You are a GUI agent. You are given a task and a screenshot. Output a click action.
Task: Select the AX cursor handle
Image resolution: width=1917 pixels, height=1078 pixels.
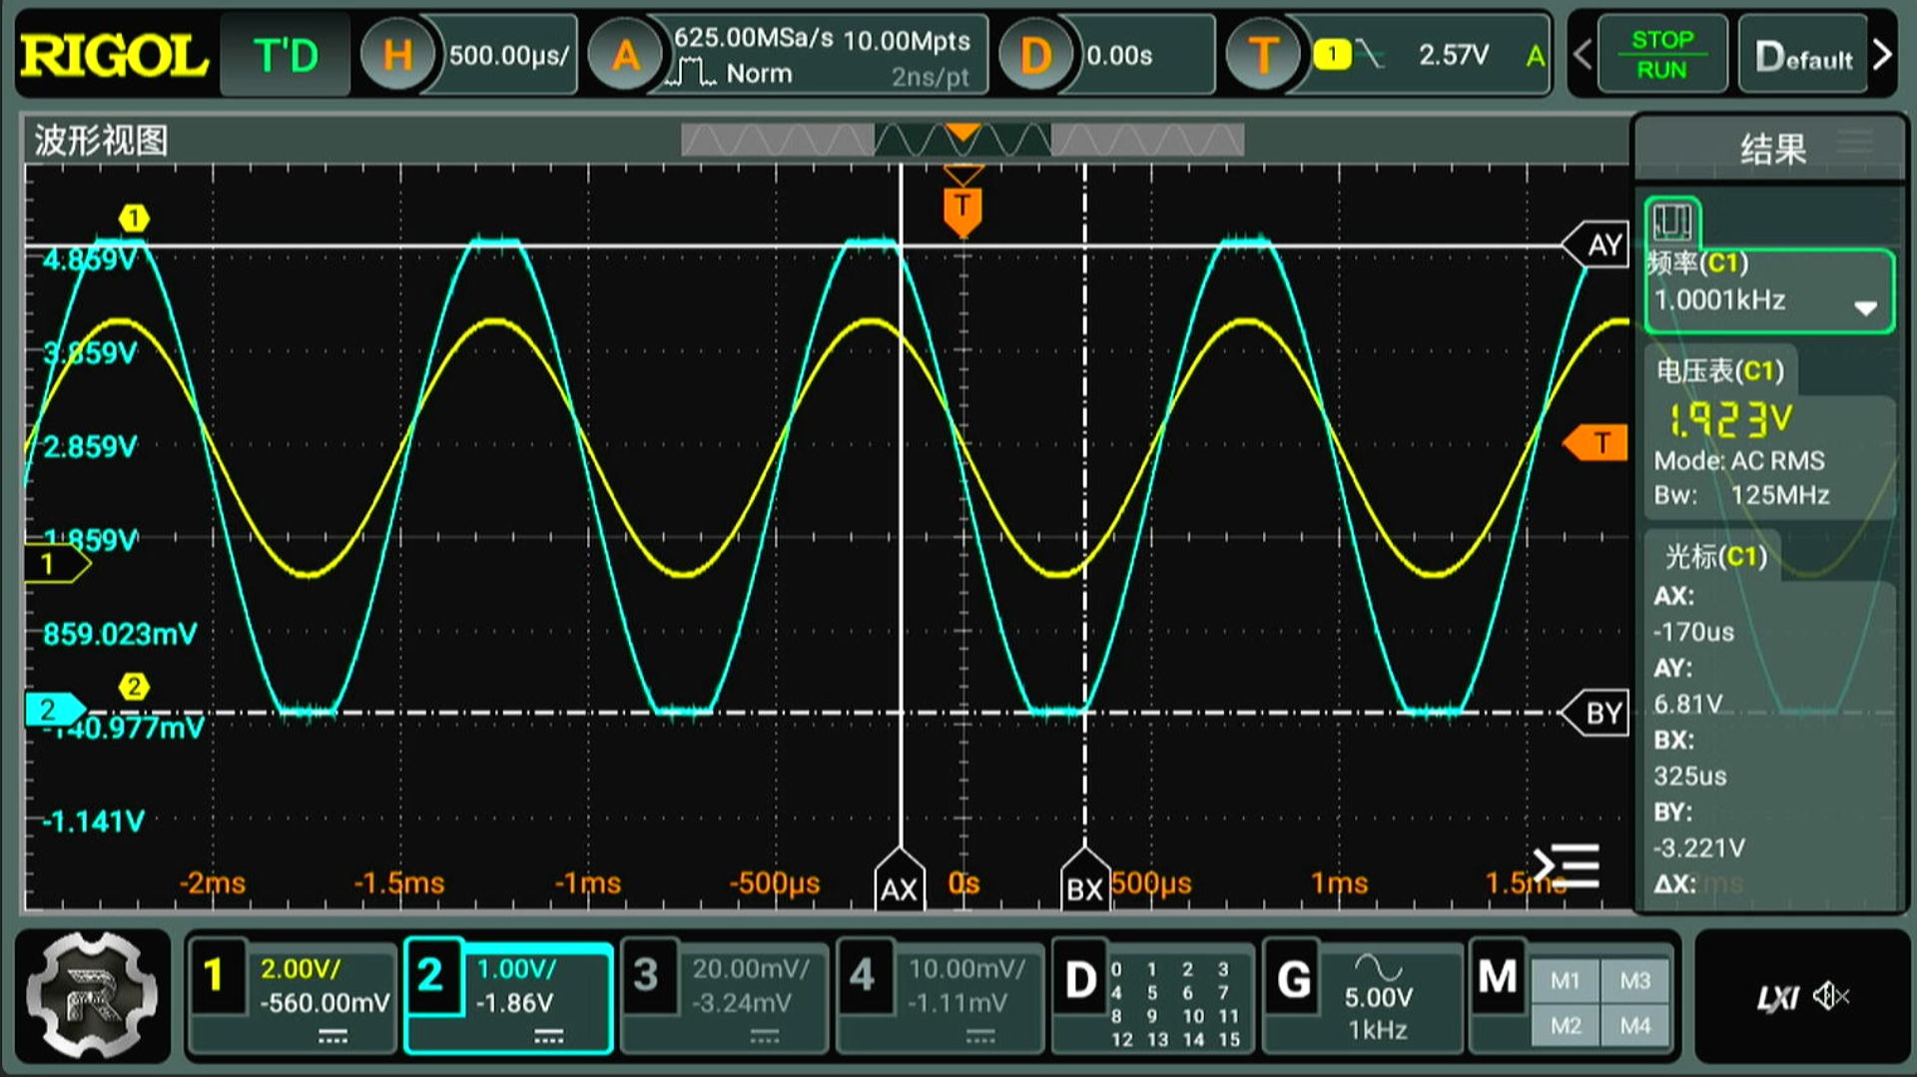coord(899,883)
